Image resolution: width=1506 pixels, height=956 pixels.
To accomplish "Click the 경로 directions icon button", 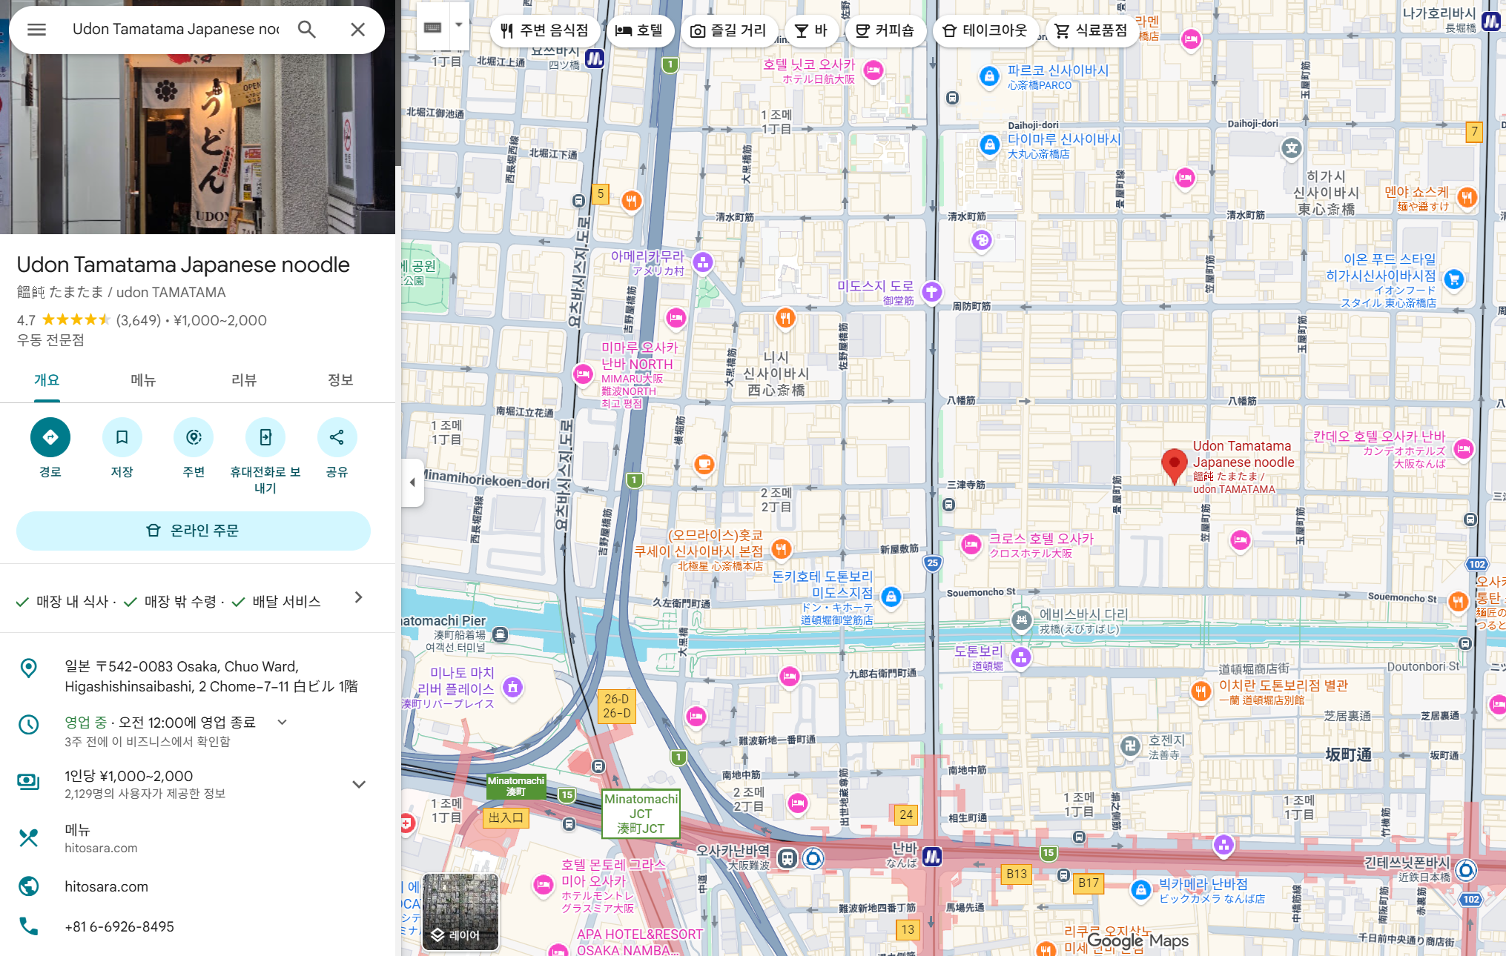I will tap(50, 437).
